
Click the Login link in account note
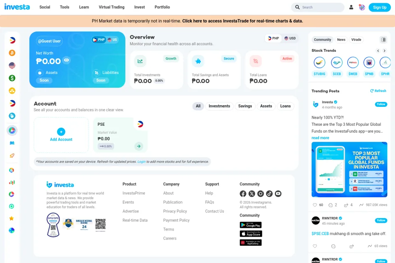(x=141, y=161)
